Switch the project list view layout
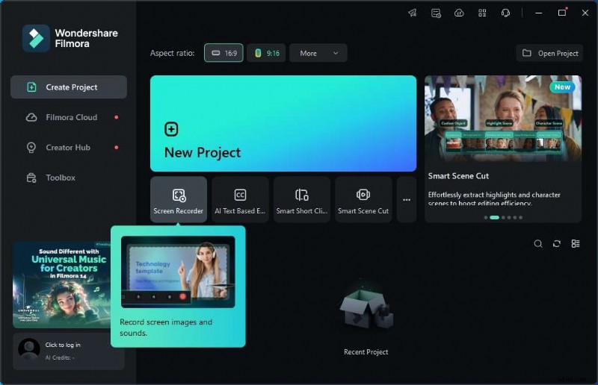598x385 pixels. [x=576, y=243]
